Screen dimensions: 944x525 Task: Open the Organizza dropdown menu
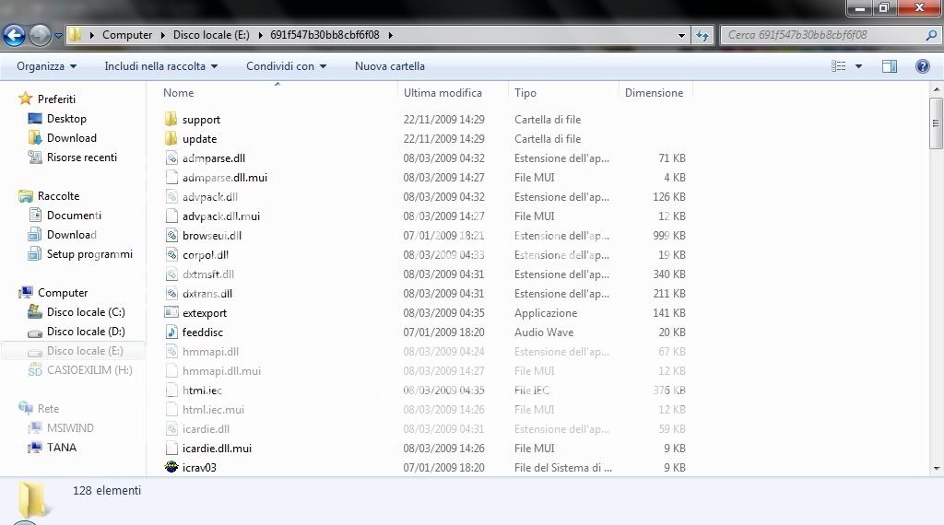[46, 66]
